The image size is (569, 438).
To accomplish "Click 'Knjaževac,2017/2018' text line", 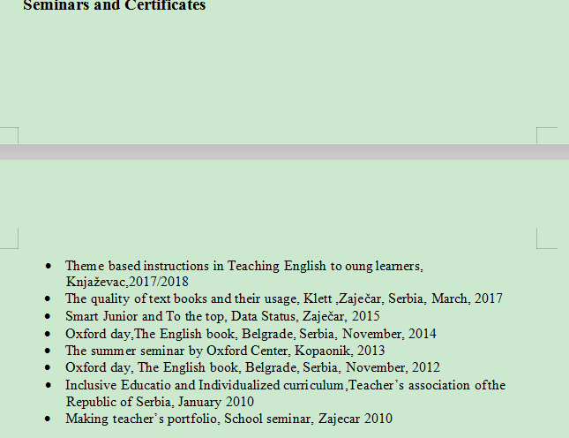I will coord(127,282).
